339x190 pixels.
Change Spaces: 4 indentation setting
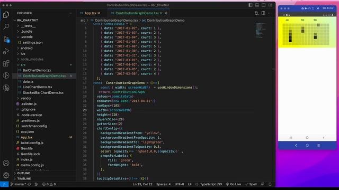coord(164,184)
